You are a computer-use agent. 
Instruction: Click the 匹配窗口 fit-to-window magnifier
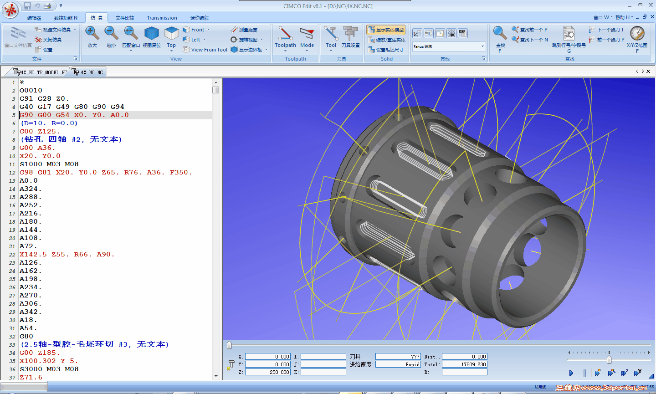(x=131, y=34)
